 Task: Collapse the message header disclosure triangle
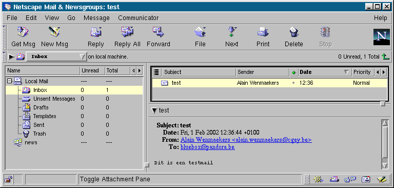coord(154,110)
